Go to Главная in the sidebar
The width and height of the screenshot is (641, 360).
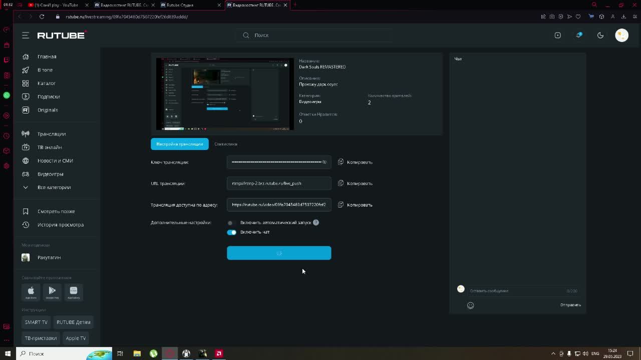click(x=47, y=56)
